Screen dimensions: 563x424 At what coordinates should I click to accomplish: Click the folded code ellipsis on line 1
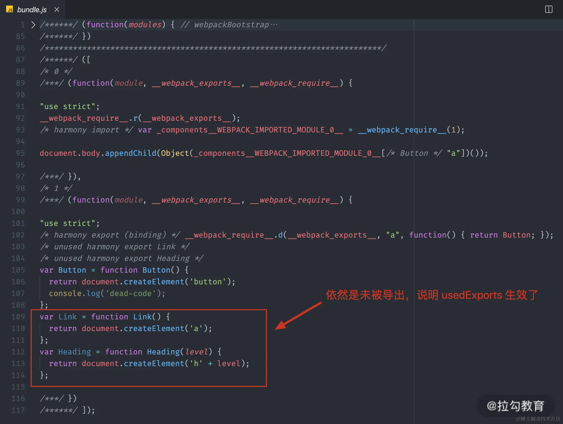point(274,25)
